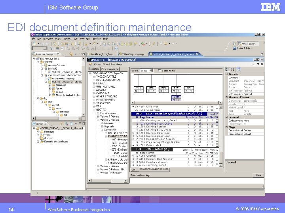The width and height of the screenshot is (285, 213).
Task: Toggle CS checkbox for Quantity row
Action: click(x=217, y=156)
